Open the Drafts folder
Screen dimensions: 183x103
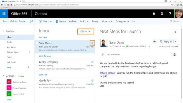9,42
